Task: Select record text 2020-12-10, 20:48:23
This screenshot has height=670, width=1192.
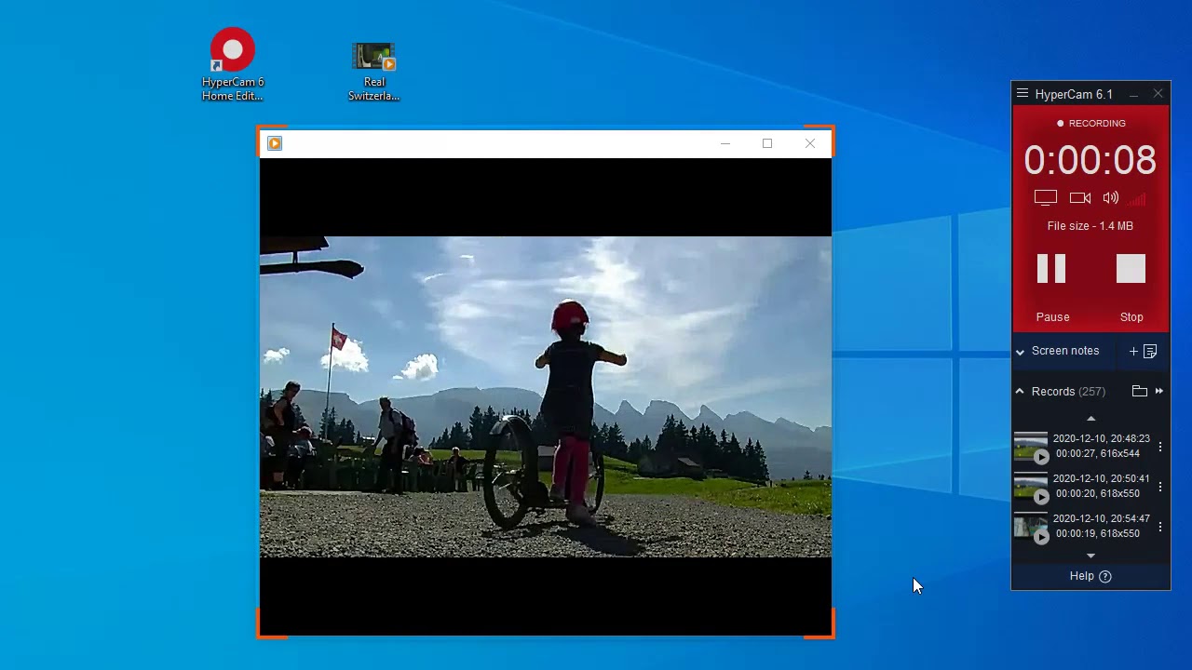Action: click(1102, 438)
